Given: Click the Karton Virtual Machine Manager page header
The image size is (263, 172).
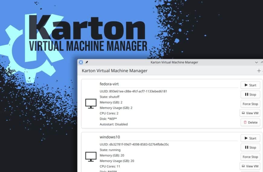Looking at the screenshot, I should [x=115, y=71].
